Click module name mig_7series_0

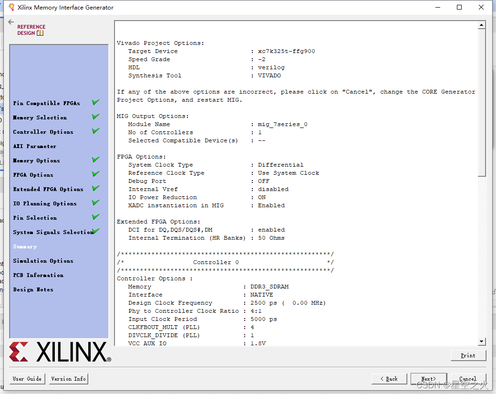[x=282, y=125]
